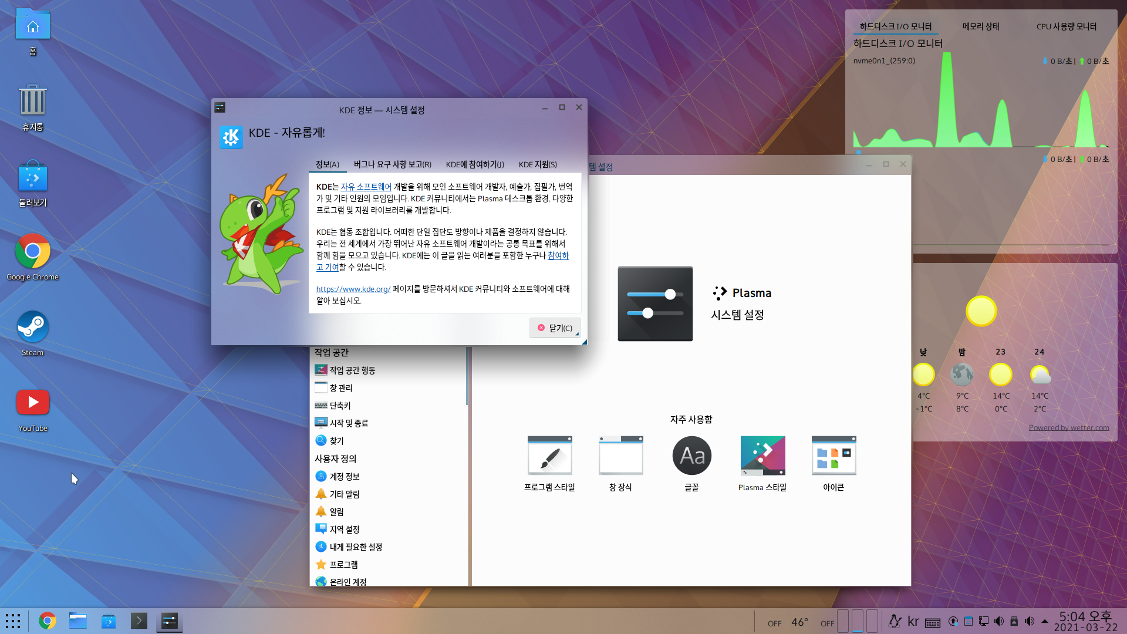The width and height of the screenshot is (1127, 634).
Task: Click the clipboard tray icon
Action: 969,621
